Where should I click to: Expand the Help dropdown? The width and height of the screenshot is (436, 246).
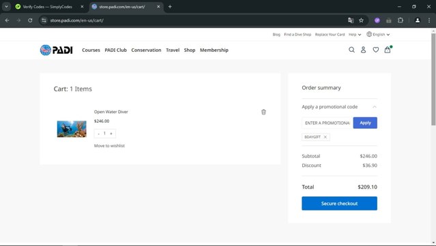[355, 35]
